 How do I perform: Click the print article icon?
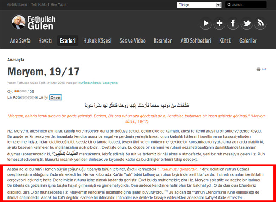pyautogui.click(x=258, y=69)
